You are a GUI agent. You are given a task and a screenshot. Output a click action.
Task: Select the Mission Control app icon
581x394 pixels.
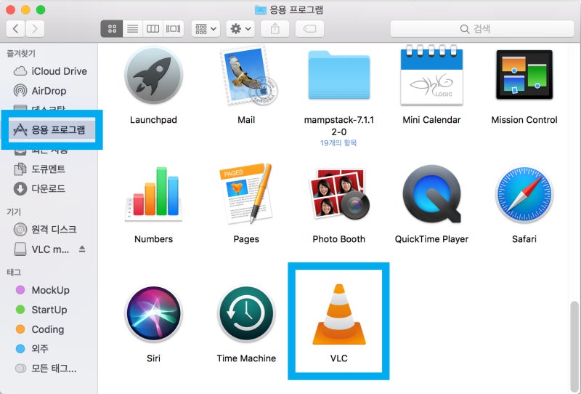pyautogui.click(x=524, y=75)
